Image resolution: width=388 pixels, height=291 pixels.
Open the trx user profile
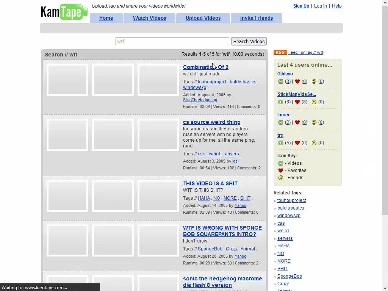280,135
